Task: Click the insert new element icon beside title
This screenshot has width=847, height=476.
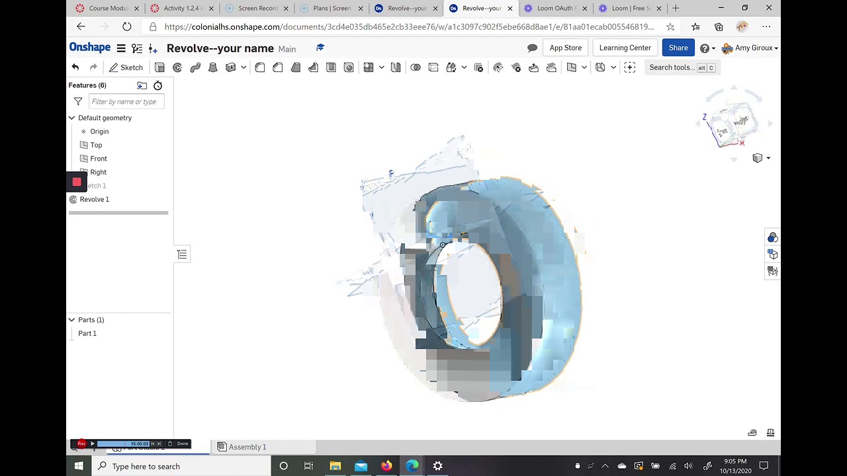Action: [x=153, y=48]
